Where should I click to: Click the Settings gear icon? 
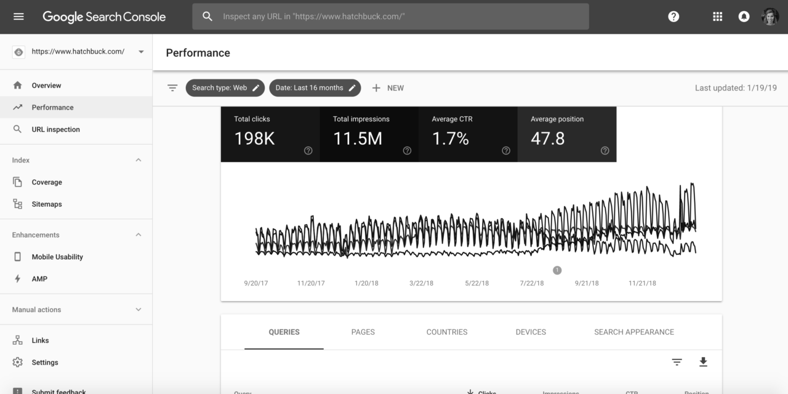17,363
